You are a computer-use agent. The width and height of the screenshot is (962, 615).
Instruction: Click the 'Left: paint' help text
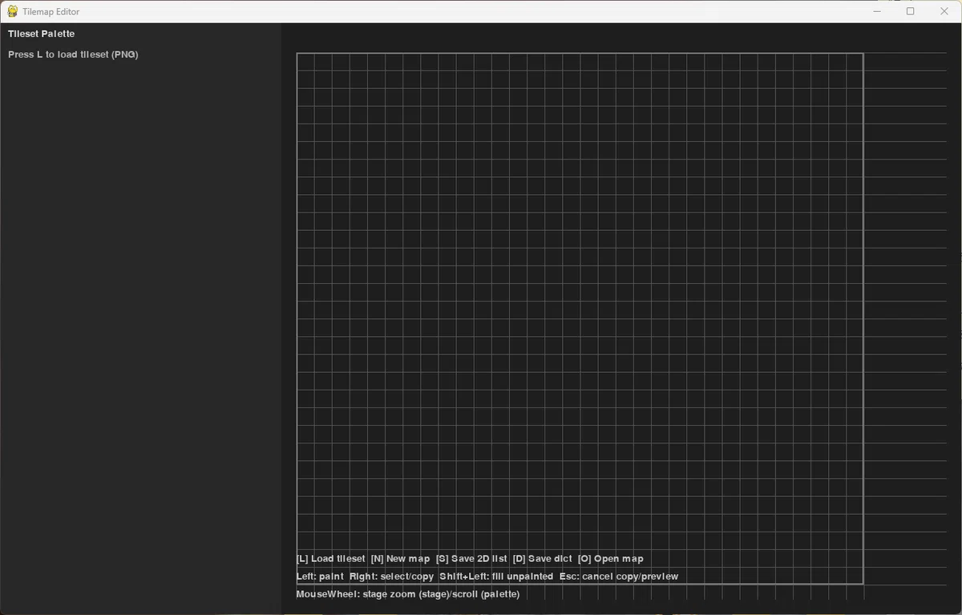[320, 577]
